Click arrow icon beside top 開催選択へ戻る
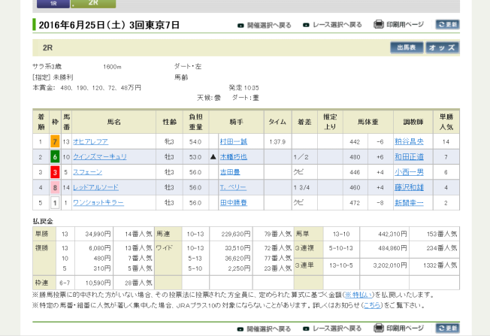The width and height of the screenshot is (490, 336). pyautogui.click(x=240, y=25)
